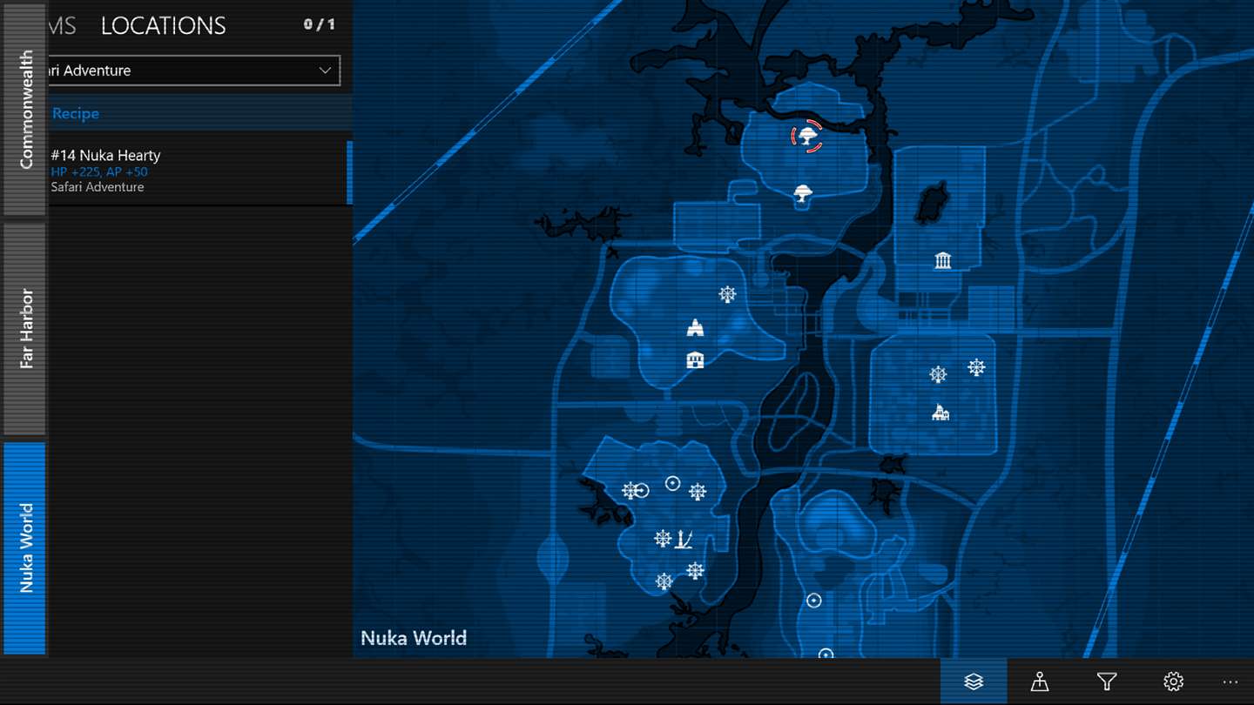Image resolution: width=1254 pixels, height=705 pixels.
Task: Switch to the Commonwealth map tab
Action: [x=25, y=109]
